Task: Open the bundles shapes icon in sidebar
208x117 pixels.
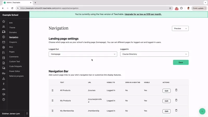Action: pos(4,79)
